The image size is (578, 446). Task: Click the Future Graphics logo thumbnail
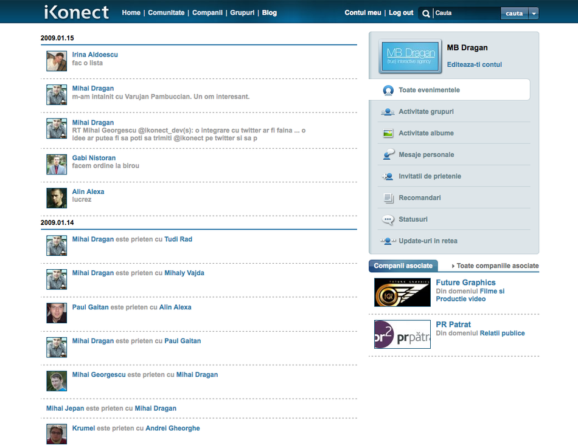tap(402, 292)
